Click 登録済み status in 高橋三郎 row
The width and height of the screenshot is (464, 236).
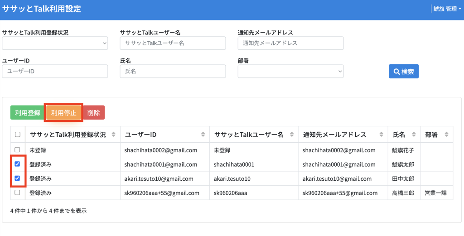pyautogui.click(x=40, y=193)
